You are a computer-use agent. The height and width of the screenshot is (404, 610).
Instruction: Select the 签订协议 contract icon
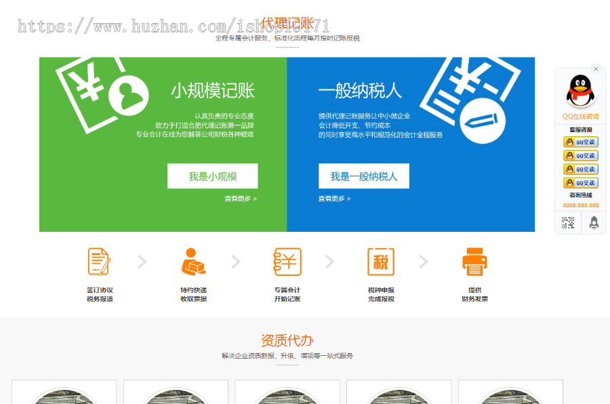click(x=100, y=262)
